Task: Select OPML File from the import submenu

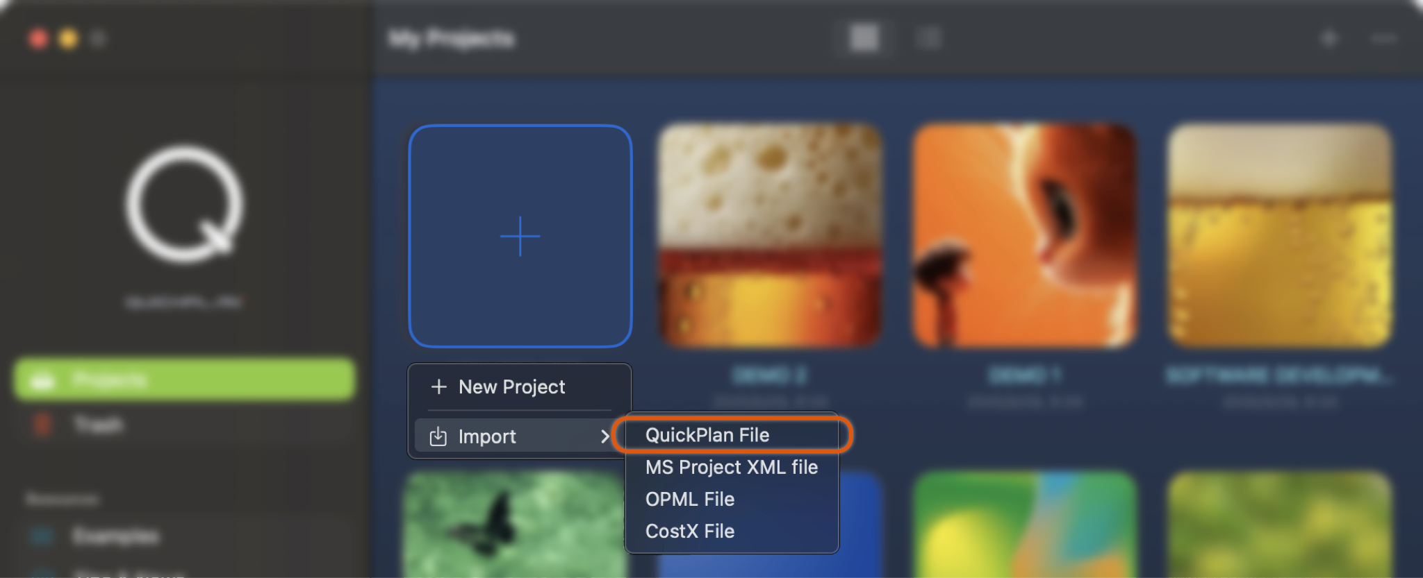Action: pyautogui.click(x=689, y=499)
